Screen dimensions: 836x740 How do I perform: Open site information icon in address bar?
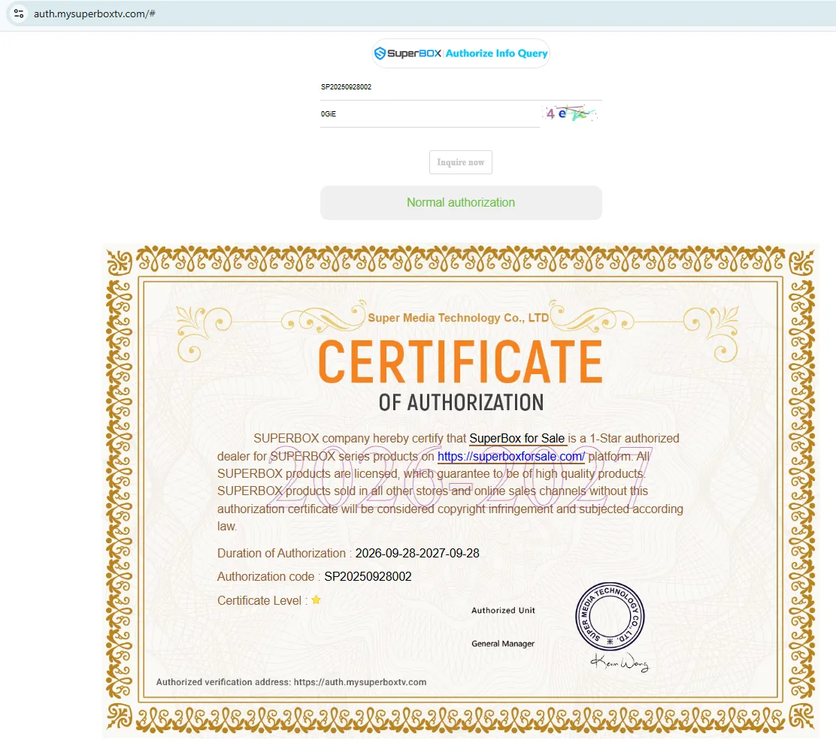19,14
